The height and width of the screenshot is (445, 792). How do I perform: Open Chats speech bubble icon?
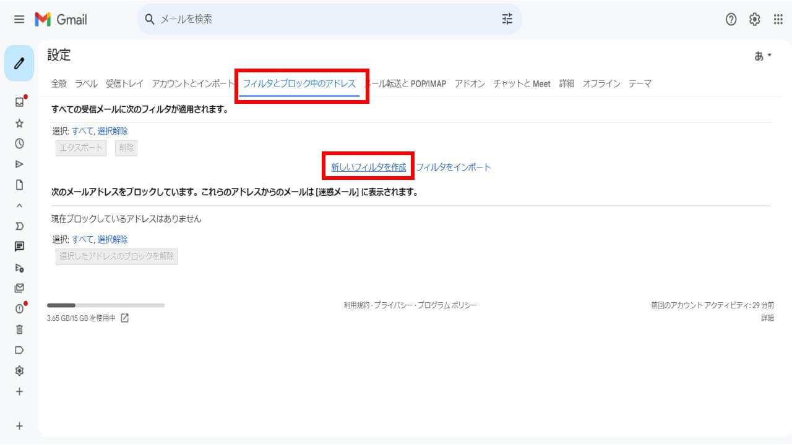click(19, 247)
